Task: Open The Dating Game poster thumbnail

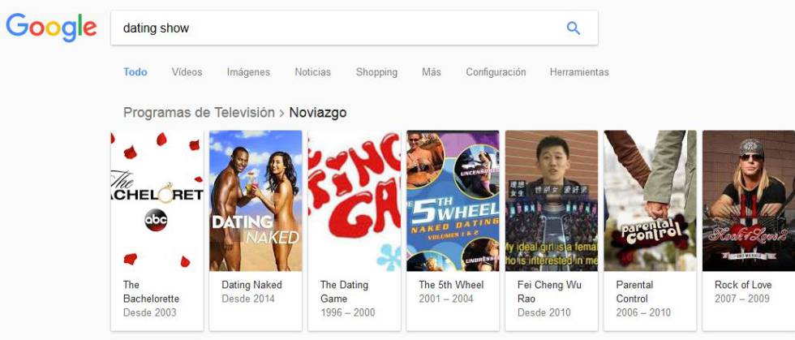Action: tap(354, 200)
